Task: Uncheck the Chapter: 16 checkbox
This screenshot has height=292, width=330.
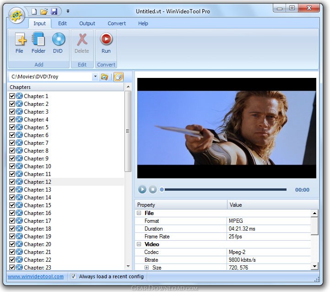Action: click(x=12, y=213)
